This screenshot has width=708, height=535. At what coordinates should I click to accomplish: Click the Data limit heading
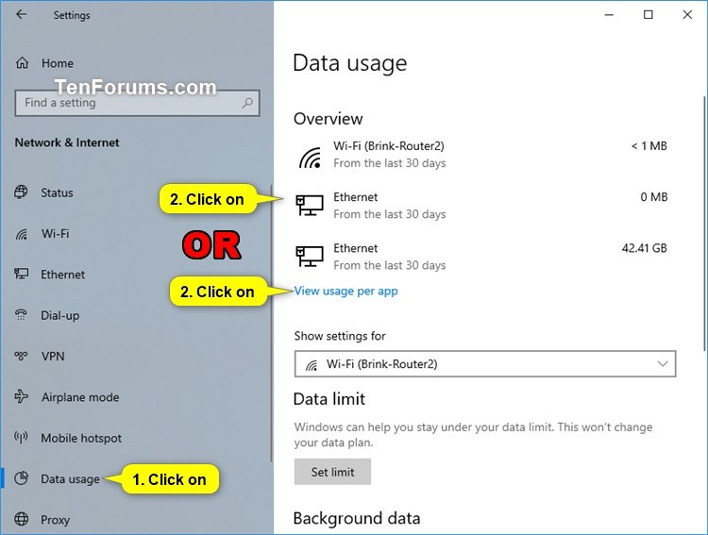[x=329, y=399]
